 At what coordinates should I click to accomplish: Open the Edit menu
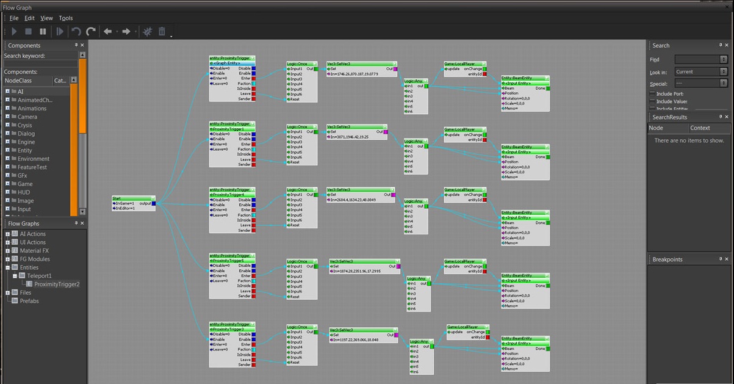pyautogui.click(x=29, y=18)
